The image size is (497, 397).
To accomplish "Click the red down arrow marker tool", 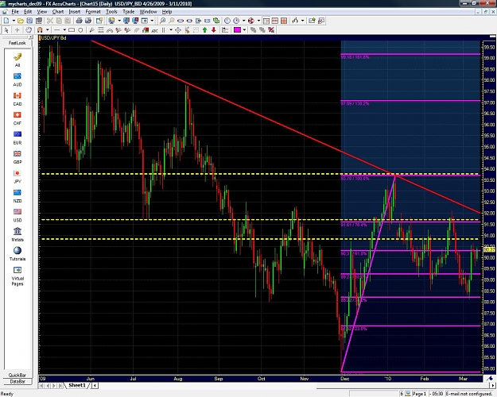I will (214, 29).
